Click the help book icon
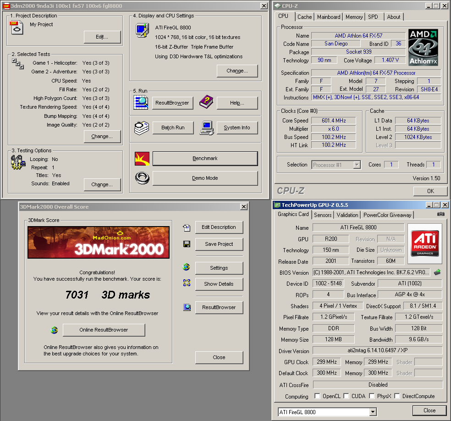The width and height of the screenshot is (451, 421). [x=206, y=103]
